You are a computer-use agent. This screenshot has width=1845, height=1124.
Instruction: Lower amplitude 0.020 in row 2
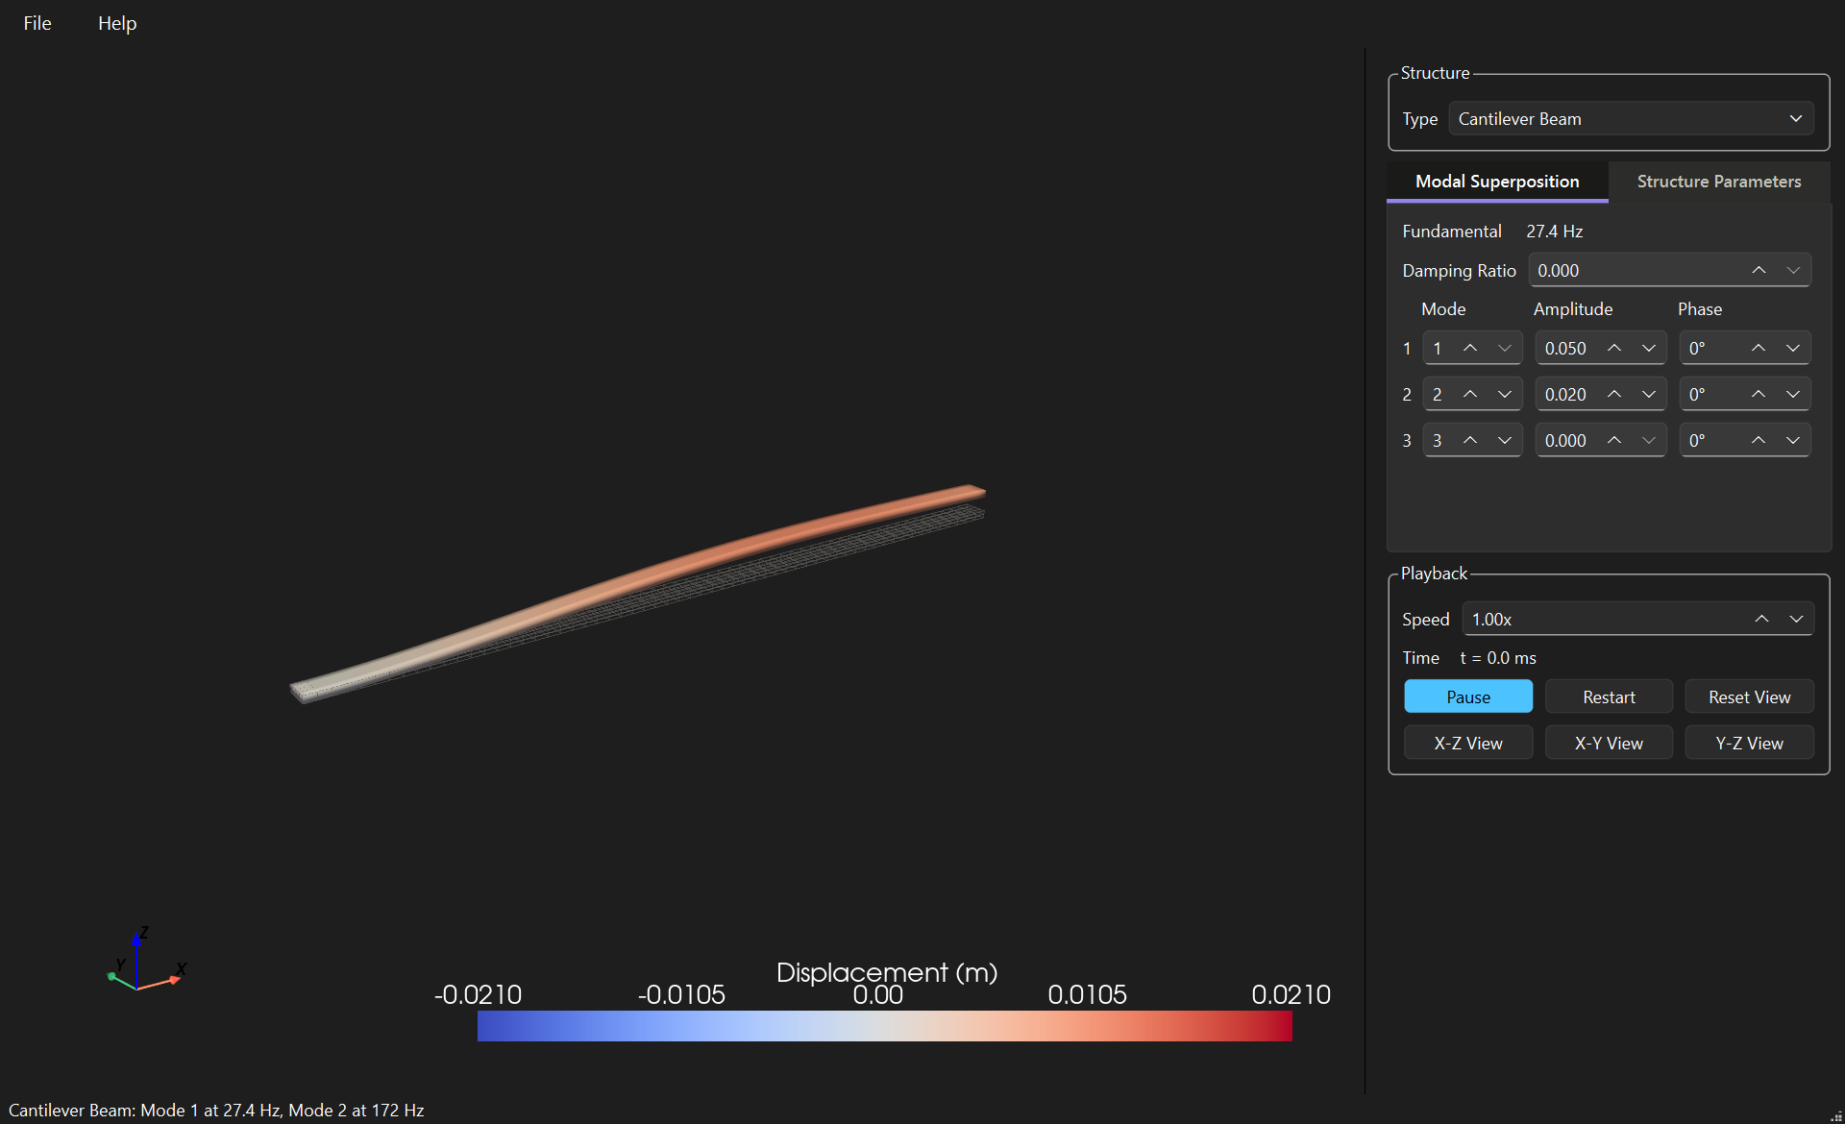(x=1649, y=395)
